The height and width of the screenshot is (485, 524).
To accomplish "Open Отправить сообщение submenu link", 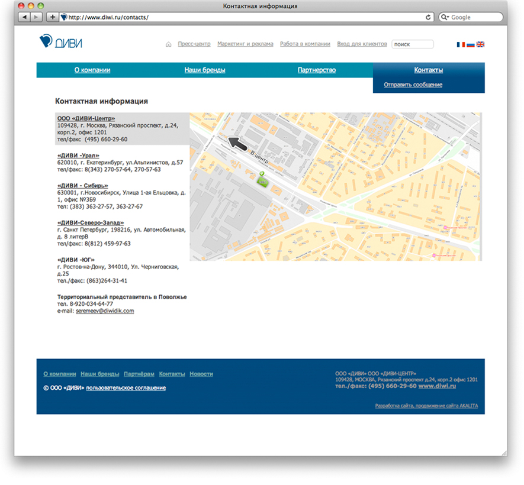I will (x=413, y=85).
